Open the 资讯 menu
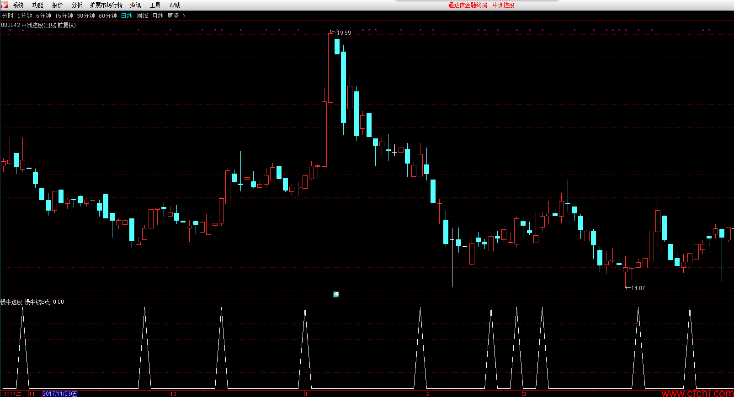 pyautogui.click(x=136, y=5)
